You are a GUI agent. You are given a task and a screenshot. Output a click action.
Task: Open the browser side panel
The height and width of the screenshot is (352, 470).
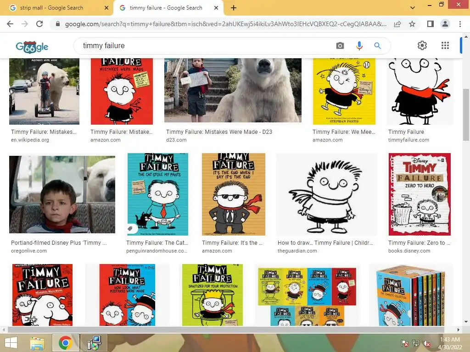431,24
